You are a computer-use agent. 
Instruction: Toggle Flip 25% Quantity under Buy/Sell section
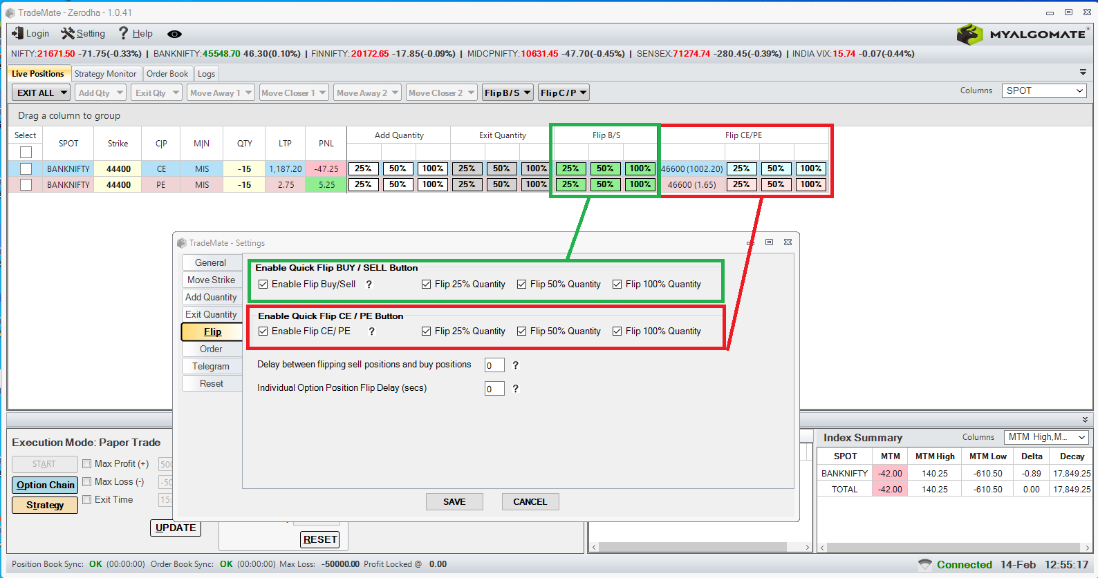click(x=427, y=285)
